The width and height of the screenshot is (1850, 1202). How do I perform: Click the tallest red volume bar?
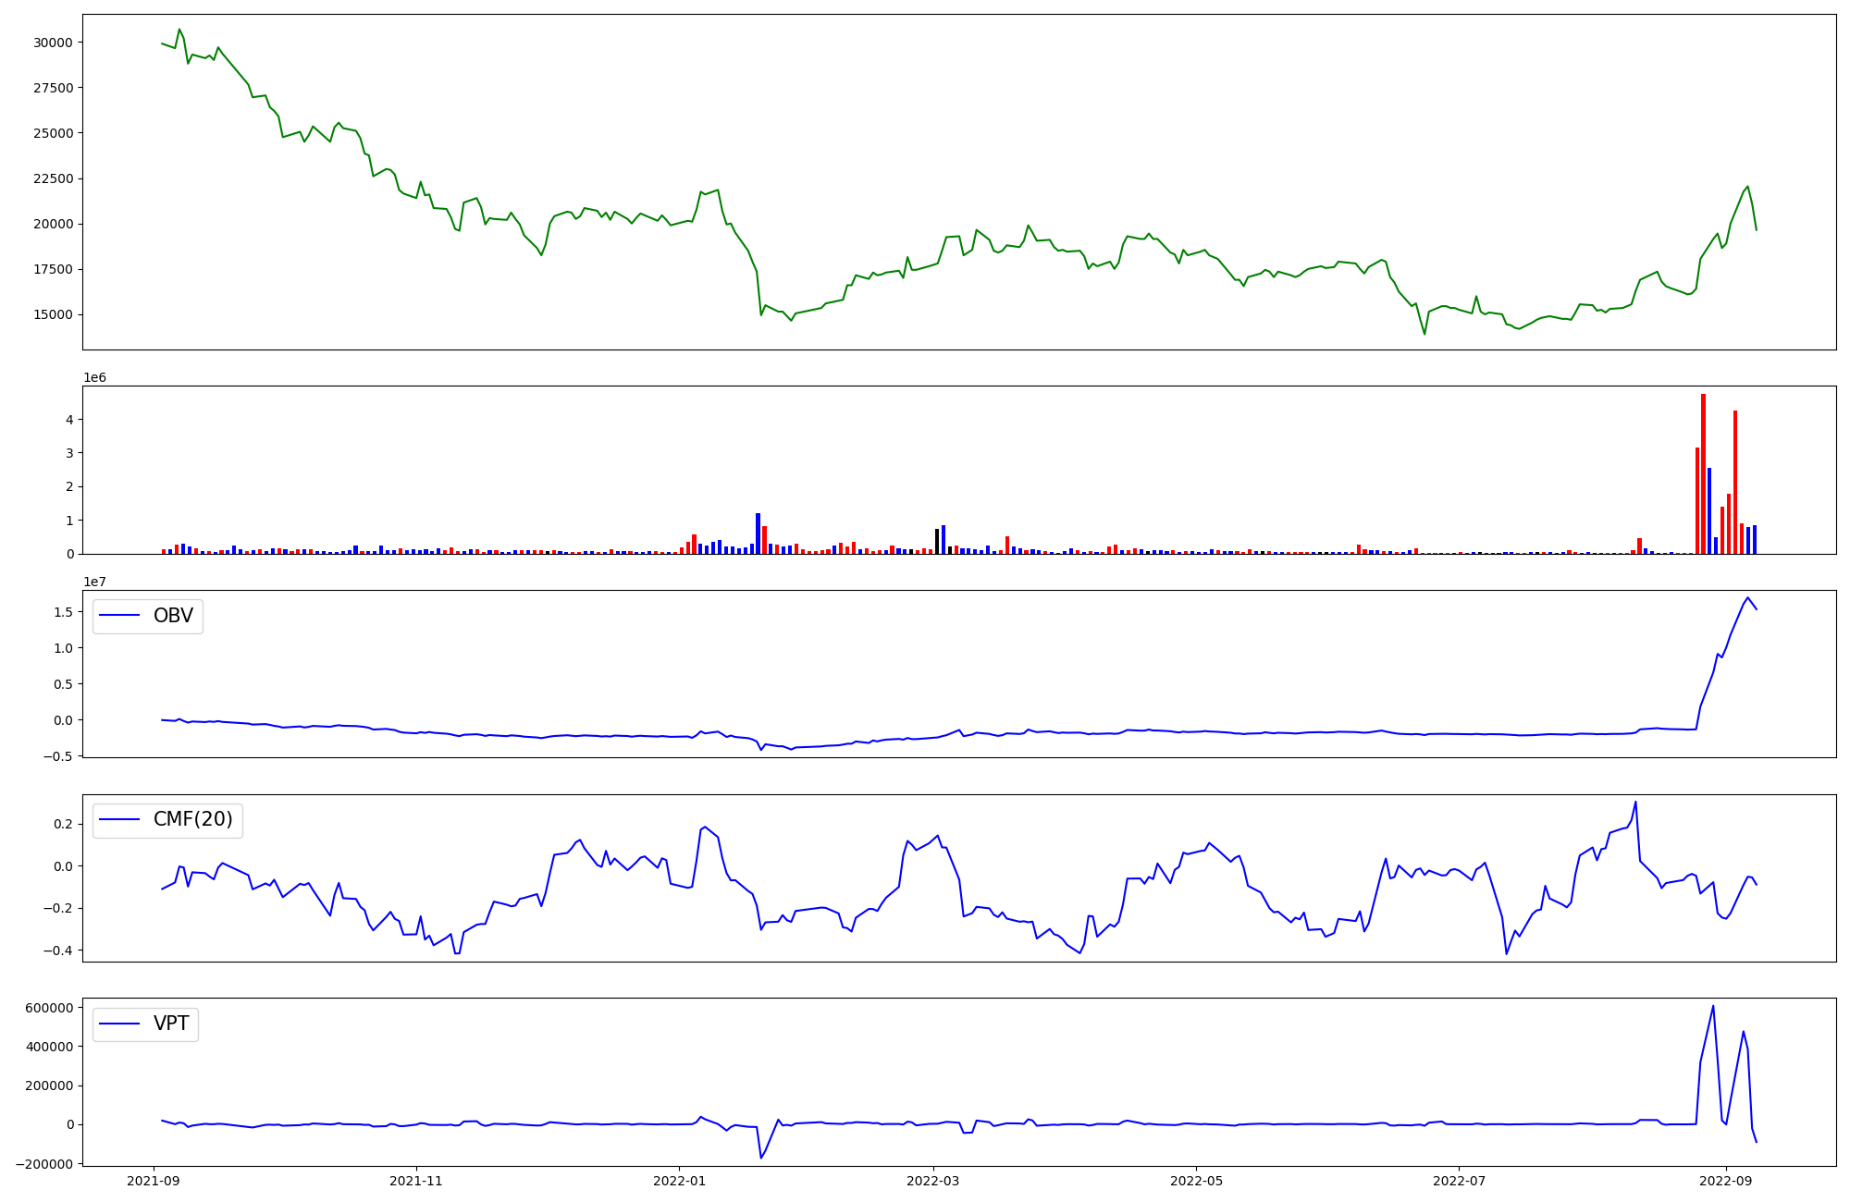coord(1703,473)
